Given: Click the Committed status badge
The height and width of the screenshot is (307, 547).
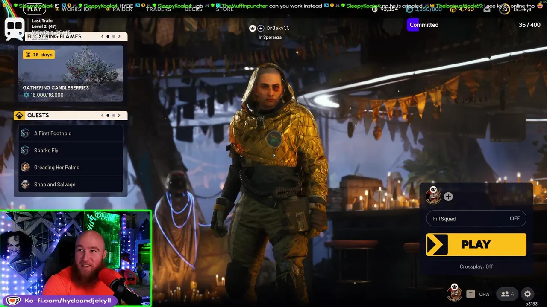Looking at the screenshot, I should click(424, 25).
